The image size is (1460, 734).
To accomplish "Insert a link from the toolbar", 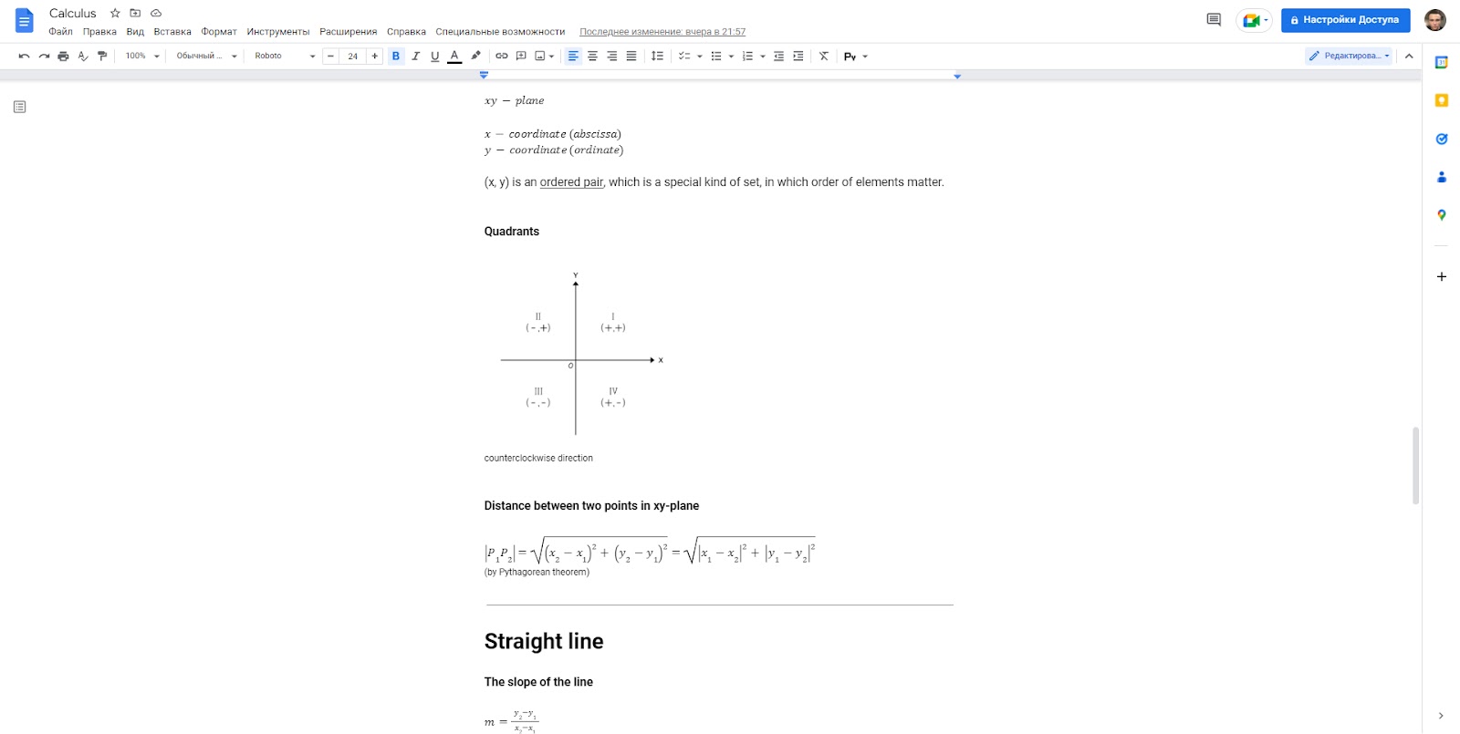I will (x=502, y=57).
